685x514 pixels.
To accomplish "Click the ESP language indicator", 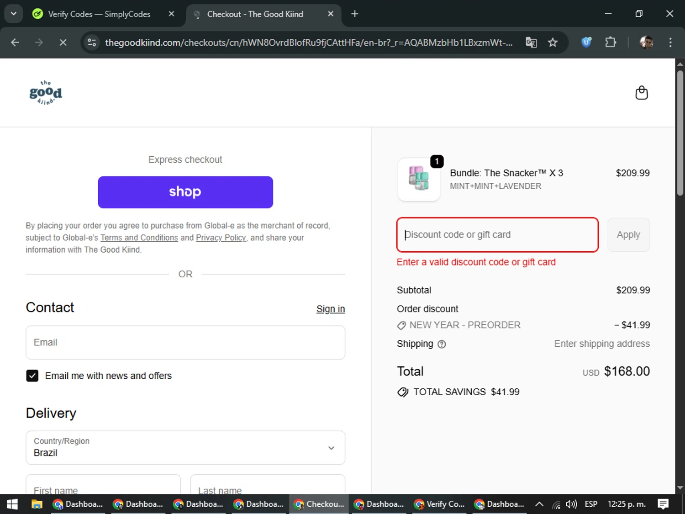I will point(591,504).
